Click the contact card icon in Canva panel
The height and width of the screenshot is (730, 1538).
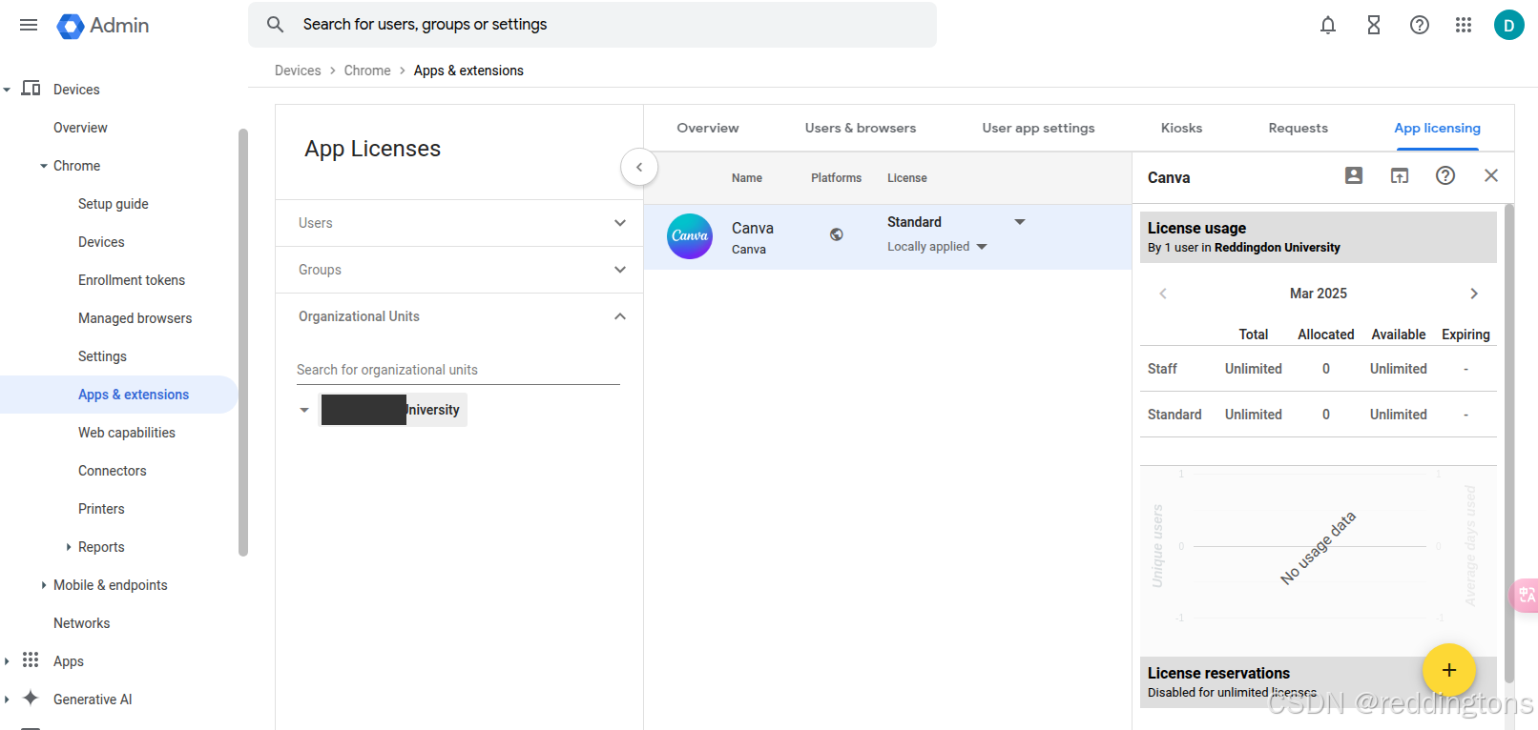(x=1353, y=175)
